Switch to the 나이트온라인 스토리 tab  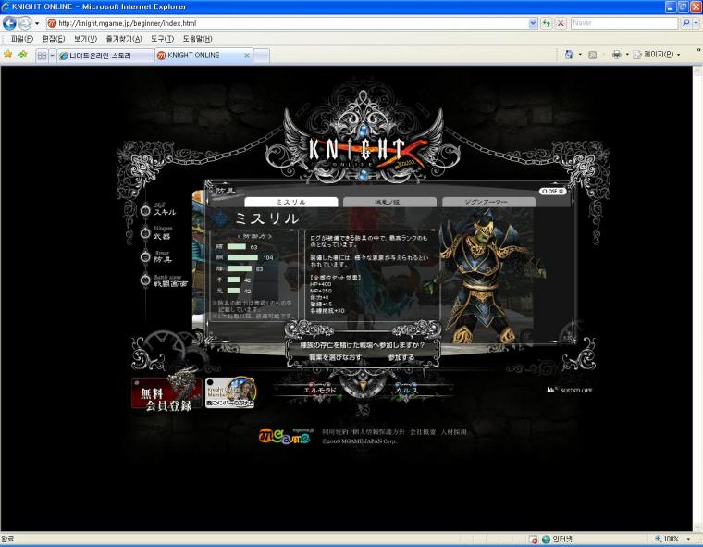click(105, 56)
